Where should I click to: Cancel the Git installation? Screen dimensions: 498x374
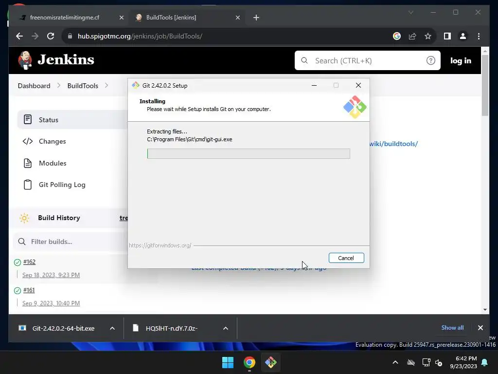(x=346, y=258)
